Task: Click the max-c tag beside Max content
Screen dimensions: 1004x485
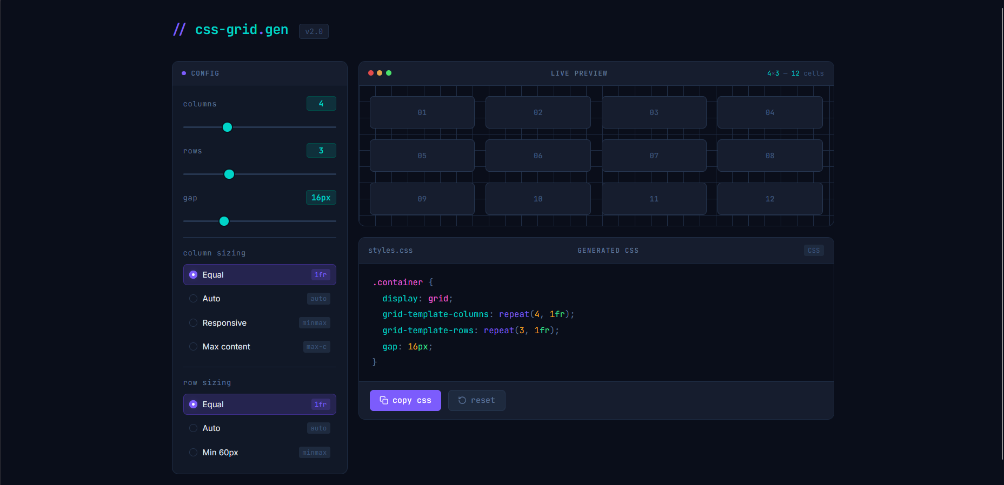Action: (316, 347)
